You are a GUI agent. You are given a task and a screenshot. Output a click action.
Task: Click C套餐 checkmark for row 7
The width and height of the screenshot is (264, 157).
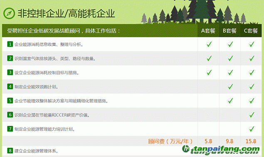click(252, 129)
